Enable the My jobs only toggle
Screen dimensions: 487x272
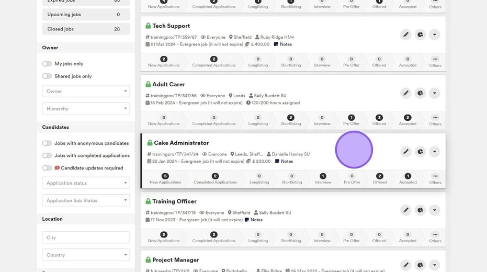point(47,64)
